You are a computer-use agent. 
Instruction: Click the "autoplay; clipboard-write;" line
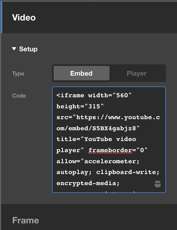click(x=108, y=172)
